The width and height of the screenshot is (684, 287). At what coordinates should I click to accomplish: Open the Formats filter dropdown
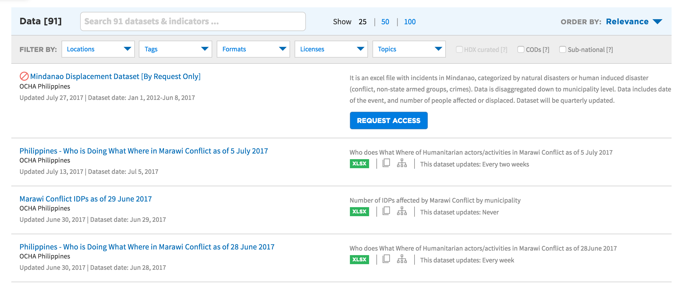click(x=253, y=49)
